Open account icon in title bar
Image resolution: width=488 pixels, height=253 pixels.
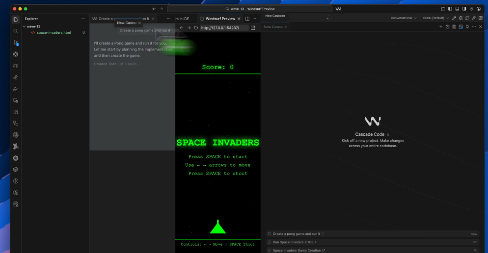coord(479,9)
